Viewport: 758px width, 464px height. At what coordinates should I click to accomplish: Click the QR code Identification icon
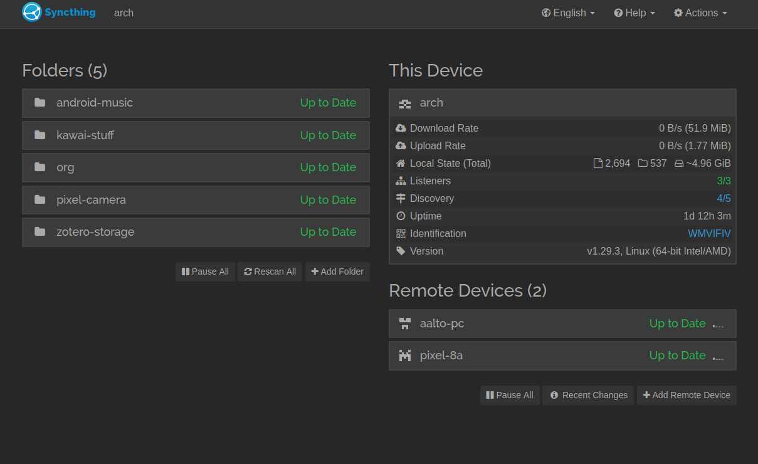click(x=401, y=233)
